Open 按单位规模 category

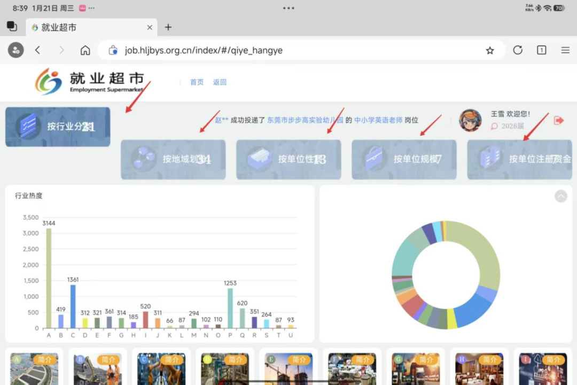404,159
